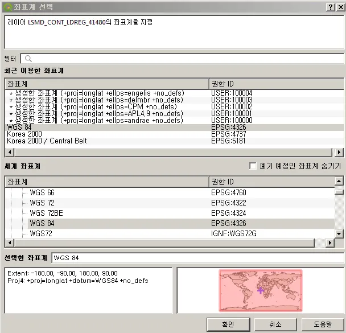Click the QGIS logo in title bar

(x=7, y=7)
